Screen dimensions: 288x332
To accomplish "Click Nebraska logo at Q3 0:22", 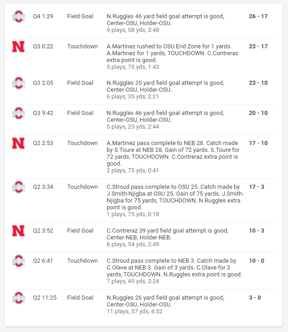I will click(x=19, y=47).
